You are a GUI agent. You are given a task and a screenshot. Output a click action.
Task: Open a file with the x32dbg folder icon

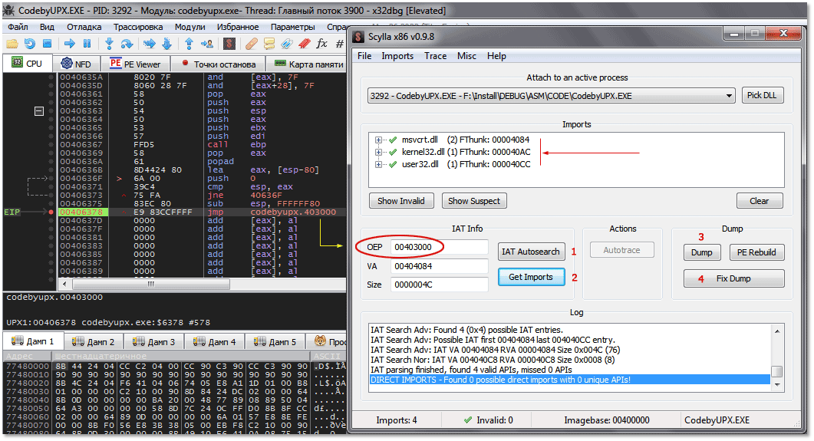point(12,44)
